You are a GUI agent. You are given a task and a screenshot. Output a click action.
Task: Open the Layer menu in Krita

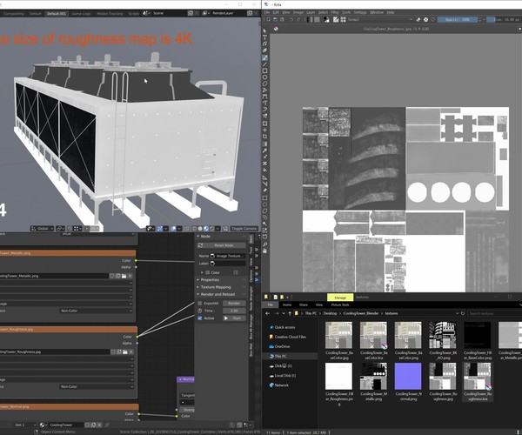click(x=311, y=12)
